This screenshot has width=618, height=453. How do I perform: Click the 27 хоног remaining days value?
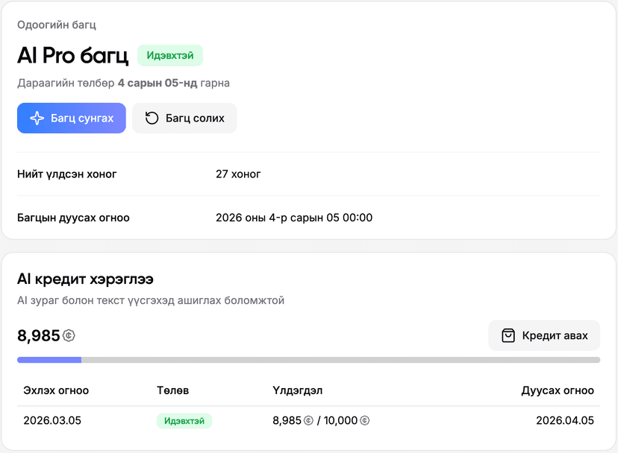[x=238, y=174]
